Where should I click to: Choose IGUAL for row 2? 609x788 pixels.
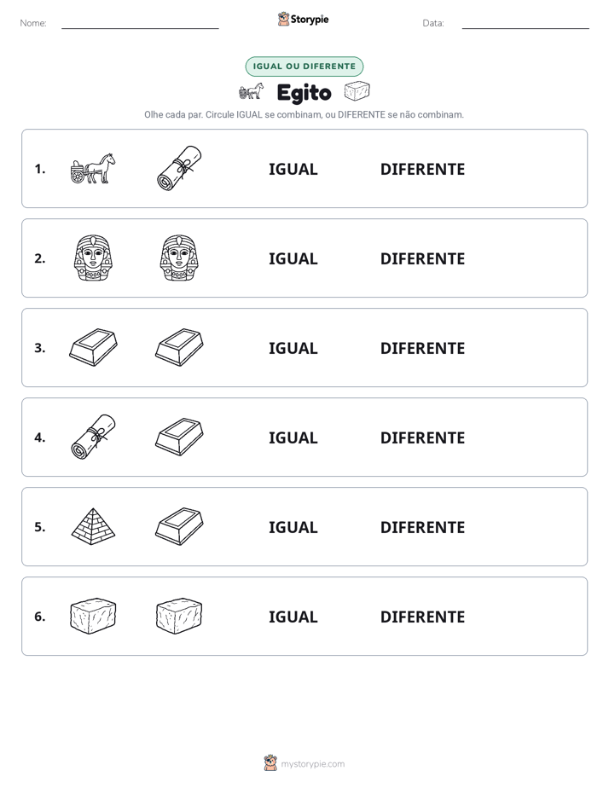pyautogui.click(x=293, y=258)
